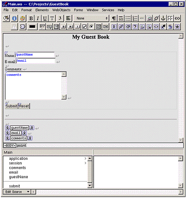Screen dimensions: 187x198
Task: Click the email text field in form
Action: 36,61
